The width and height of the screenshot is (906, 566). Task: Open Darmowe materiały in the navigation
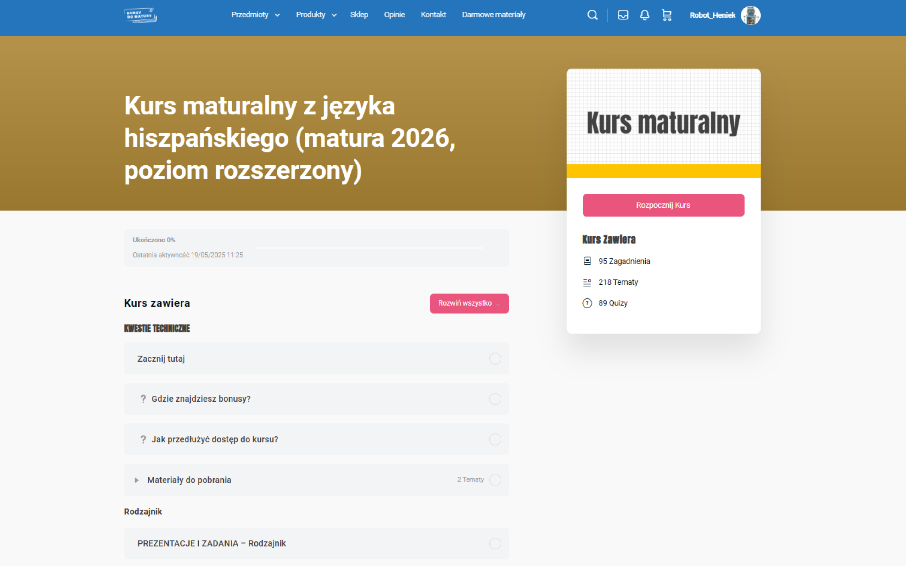coord(494,14)
